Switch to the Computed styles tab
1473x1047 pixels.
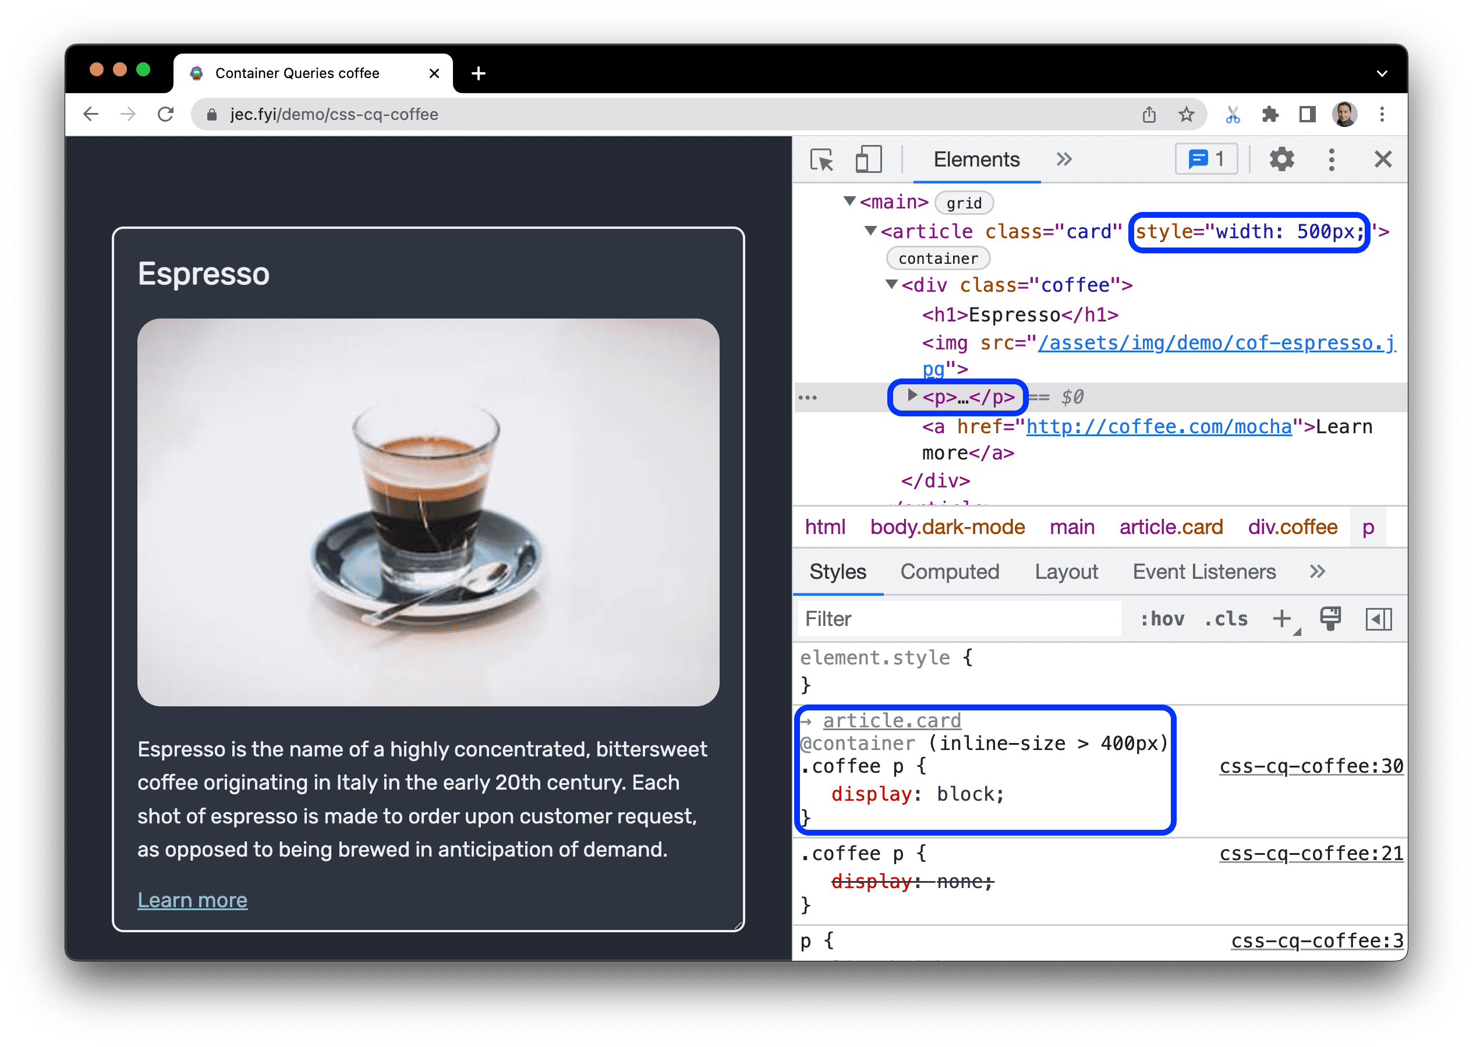point(951,571)
